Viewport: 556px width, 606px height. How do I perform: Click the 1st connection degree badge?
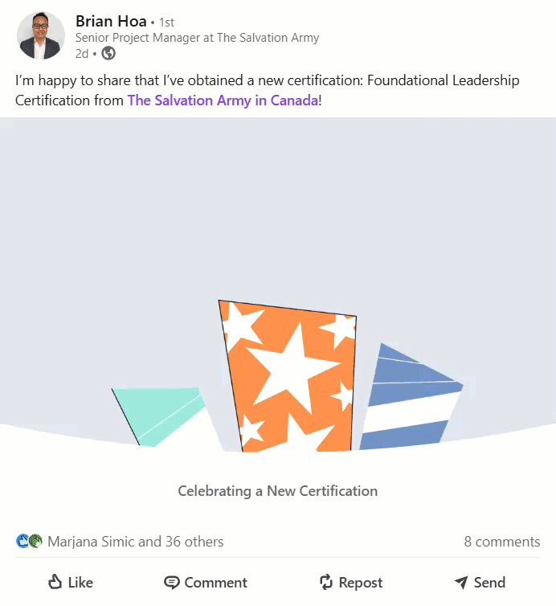(167, 22)
